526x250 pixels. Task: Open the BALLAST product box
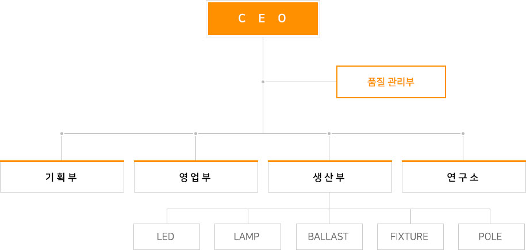(x=328, y=236)
